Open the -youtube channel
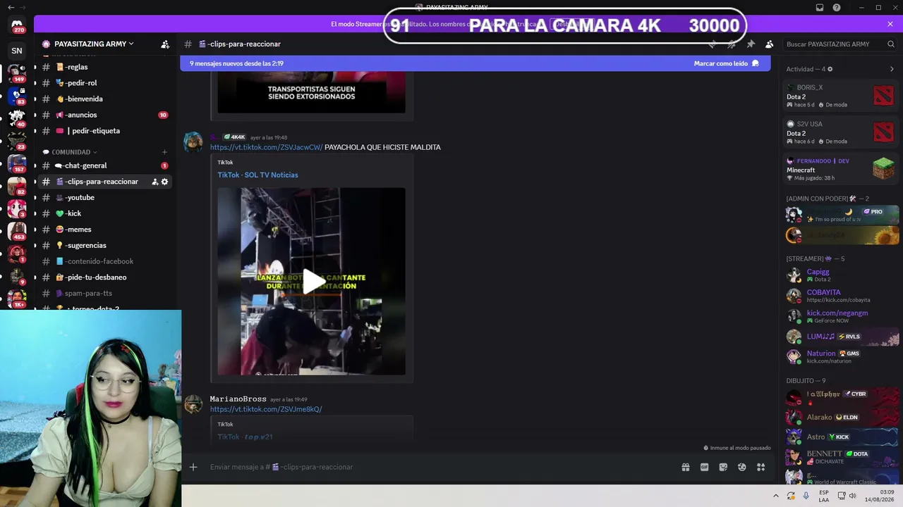Screen dimensions: 903x507 coord(103,198)
